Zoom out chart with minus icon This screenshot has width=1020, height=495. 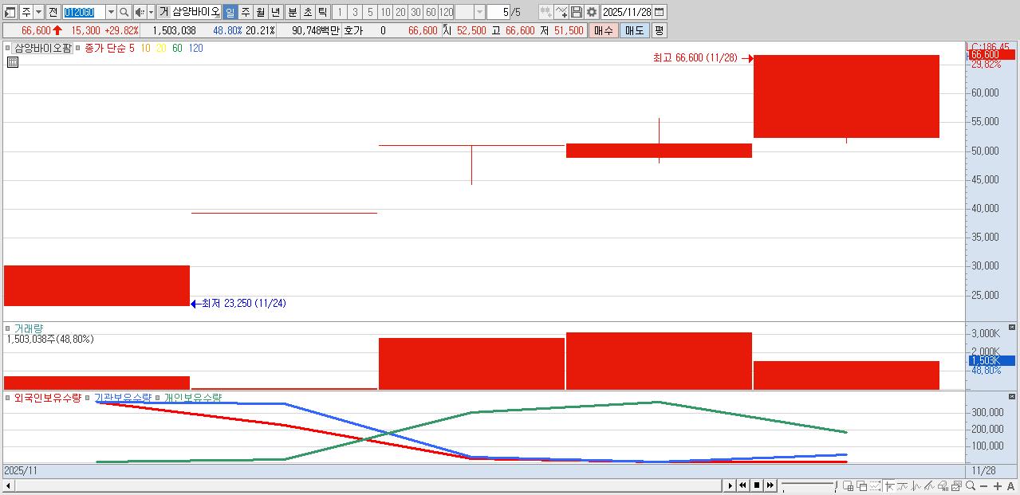point(983,485)
